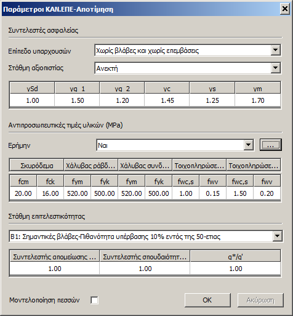Screen dimensions: 293x316
Task: Click the Χάλυβας ράβδ... column header
Action: (90, 166)
